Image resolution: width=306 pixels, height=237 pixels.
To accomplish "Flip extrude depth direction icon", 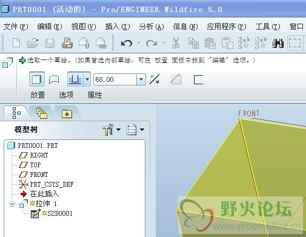I will (155, 79).
